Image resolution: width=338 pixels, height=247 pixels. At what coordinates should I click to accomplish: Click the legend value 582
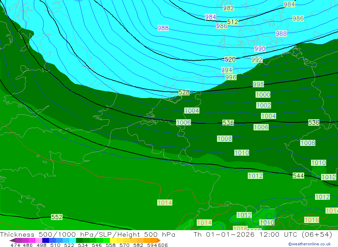click(x=138, y=245)
